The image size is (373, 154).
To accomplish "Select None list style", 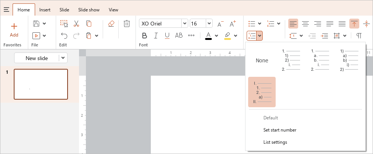I will [x=262, y=60].
